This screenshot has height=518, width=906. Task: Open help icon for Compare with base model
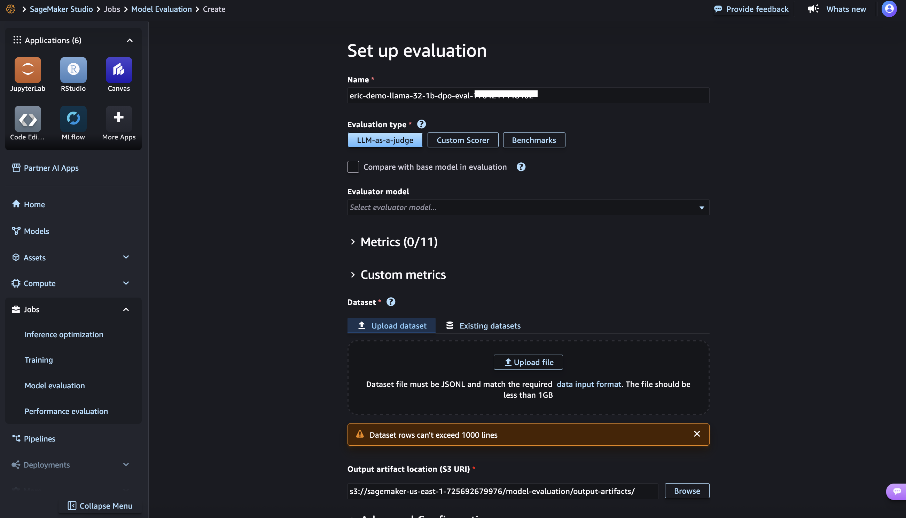[521, 167]
